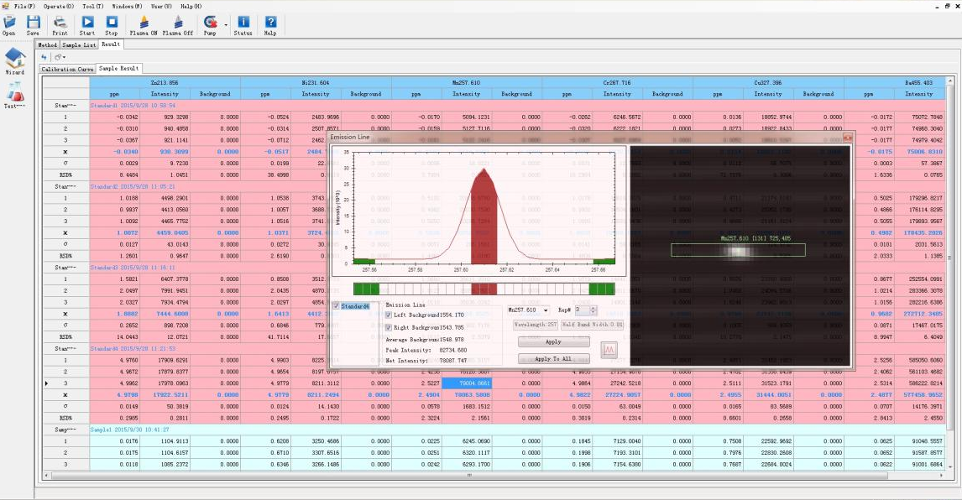Viewport: 962px width, 500px height.
Task: Open the Wizard house icon in sidebar
Action: [15, 58]
